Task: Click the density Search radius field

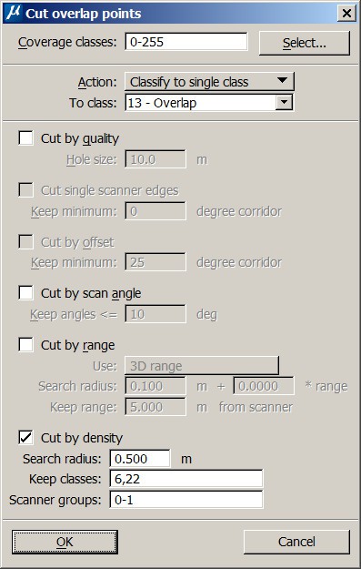Action: 140,459
